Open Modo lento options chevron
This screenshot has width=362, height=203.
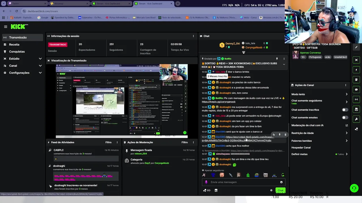pos(346,94)
